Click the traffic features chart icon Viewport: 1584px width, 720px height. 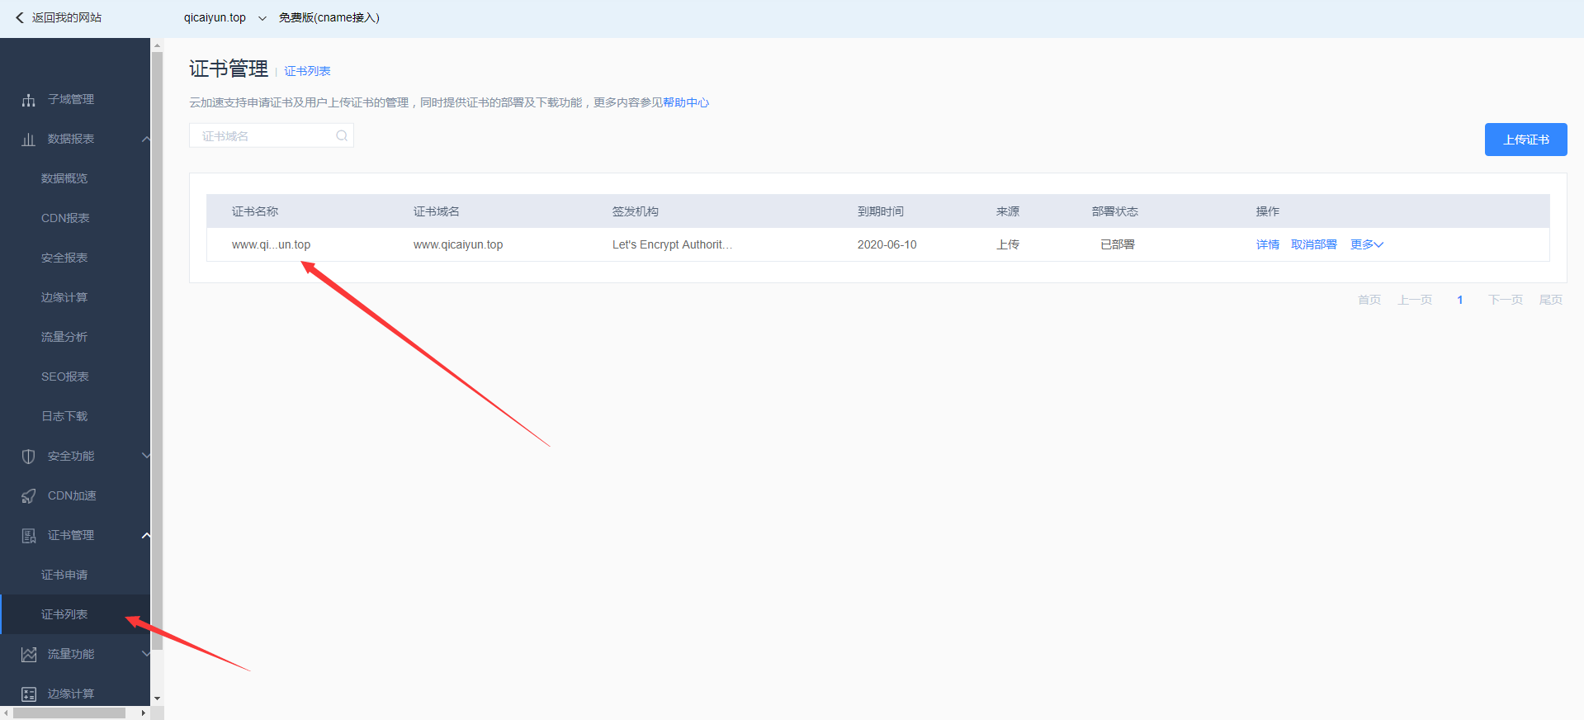pyautogui.click(x=29, y=655)
